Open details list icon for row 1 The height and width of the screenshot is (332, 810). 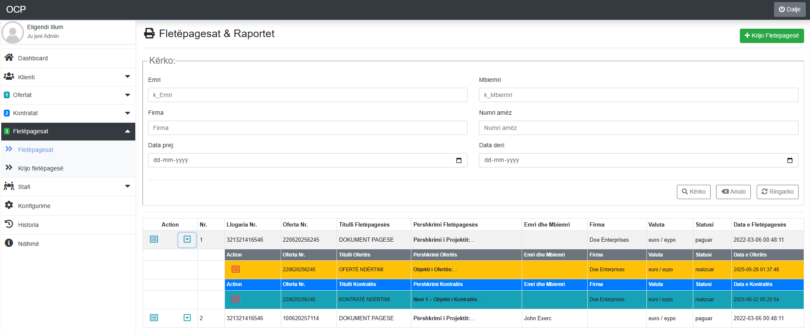[154, 239]
